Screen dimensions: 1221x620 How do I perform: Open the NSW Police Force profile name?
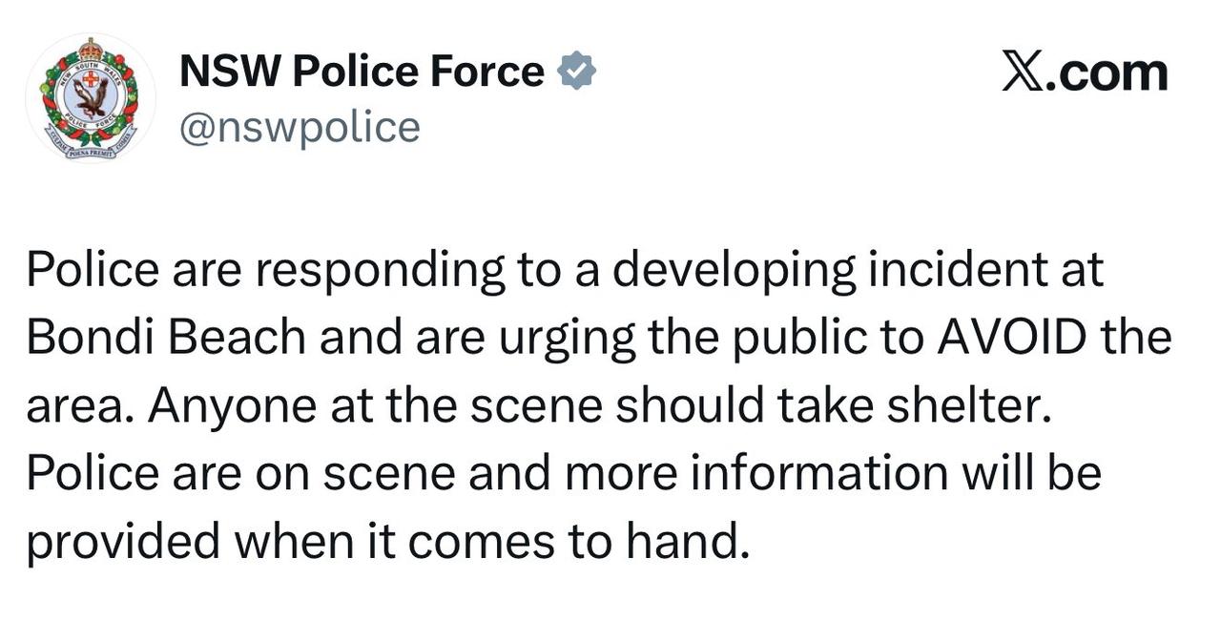362,72
